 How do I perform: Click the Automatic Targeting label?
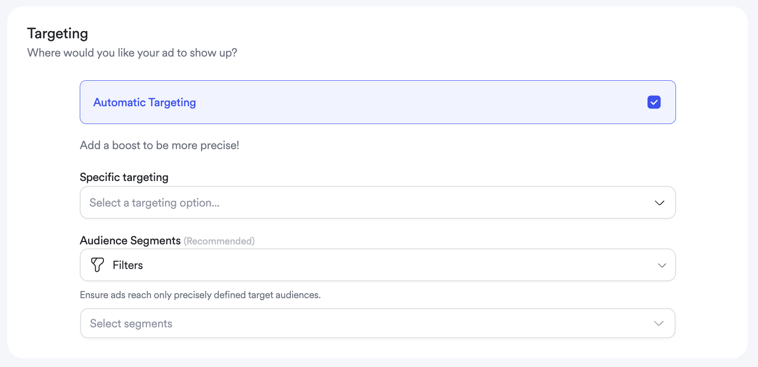[144, 102]
